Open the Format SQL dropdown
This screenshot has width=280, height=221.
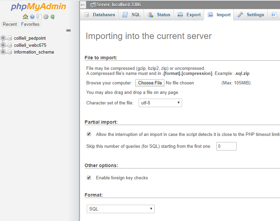click(121, 209)
